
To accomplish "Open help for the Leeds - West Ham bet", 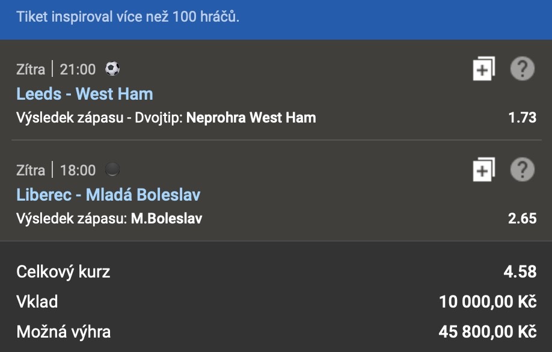I will (523, 68).
